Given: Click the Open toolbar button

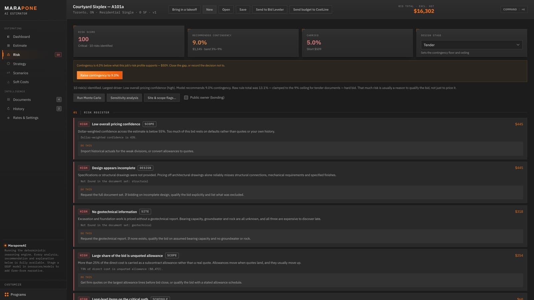Looking at the screenshot, I should pos(226,10).
